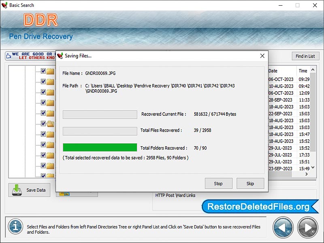Screen dimensions: 324x243
Task: Click the forward navigation arrow icon
Action: (307, 227)
